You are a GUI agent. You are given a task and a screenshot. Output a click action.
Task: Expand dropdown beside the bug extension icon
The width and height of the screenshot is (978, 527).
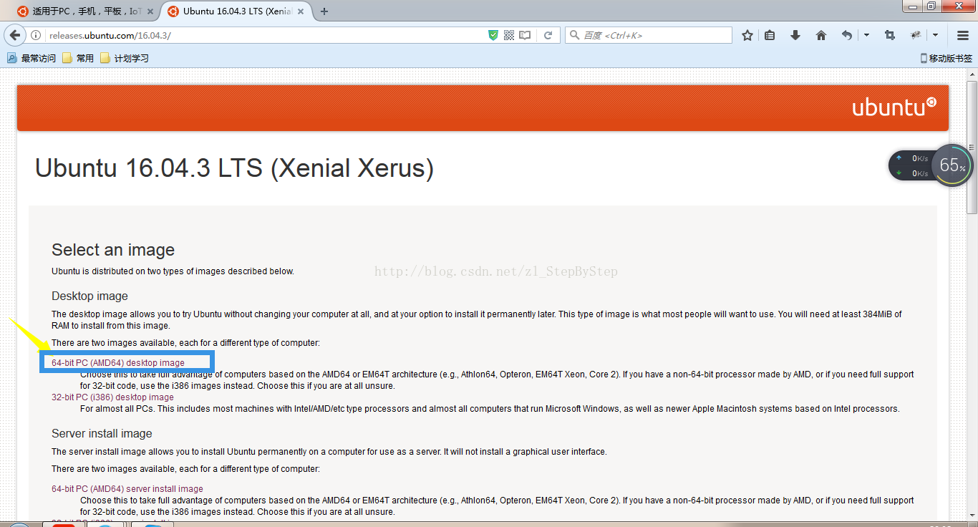[935, 35]
